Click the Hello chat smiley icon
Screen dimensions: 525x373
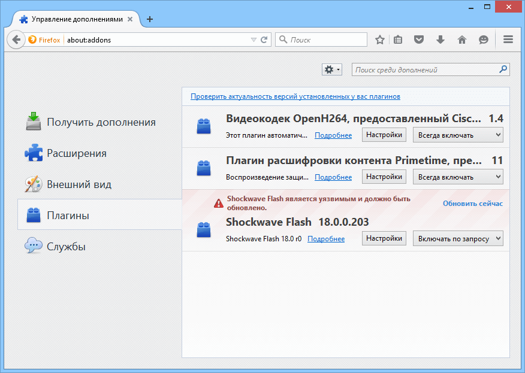pyautogui.click(x=483, y=40)
